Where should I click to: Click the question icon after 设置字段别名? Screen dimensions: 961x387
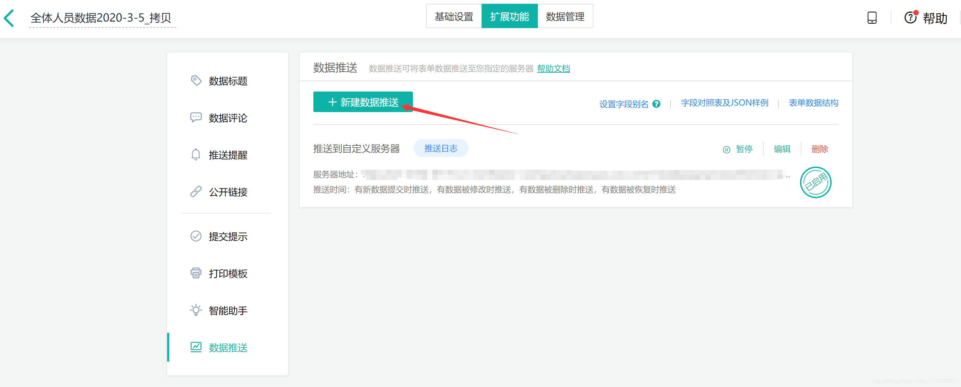pos(656,104)
